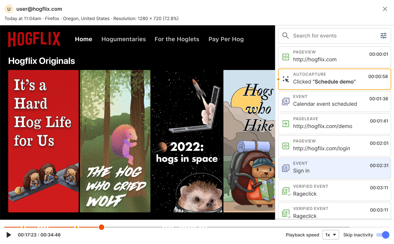Click the filter settings icon in search bar
This screenshot has height=244, width=394.
pos(383,36)
